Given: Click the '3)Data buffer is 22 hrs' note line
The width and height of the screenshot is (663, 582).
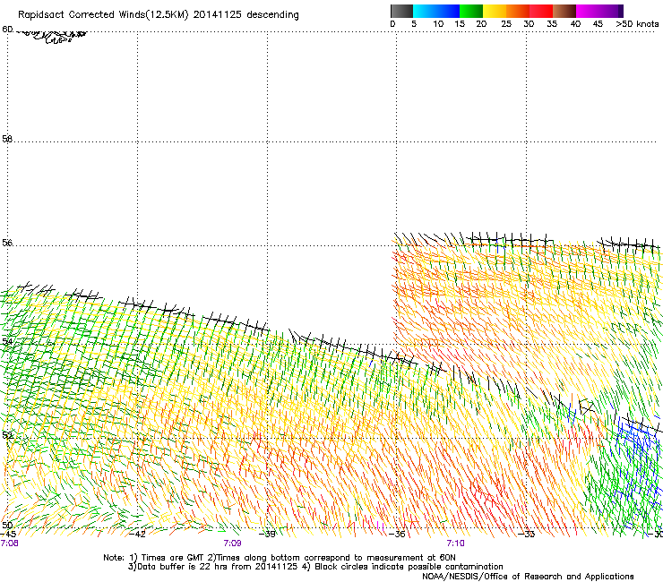Looking at the screenshot, I should (x=315, y=567).
